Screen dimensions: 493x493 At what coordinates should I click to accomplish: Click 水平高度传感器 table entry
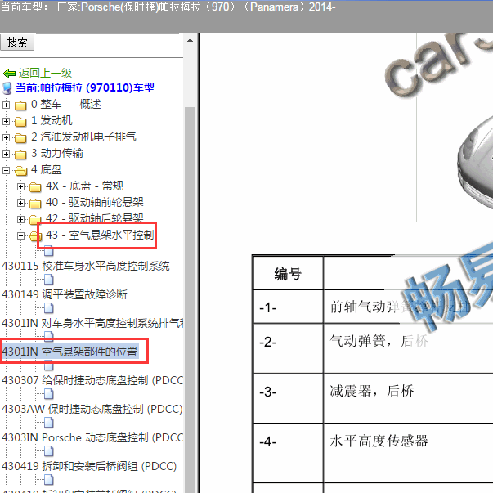click(x=379, y=441)
